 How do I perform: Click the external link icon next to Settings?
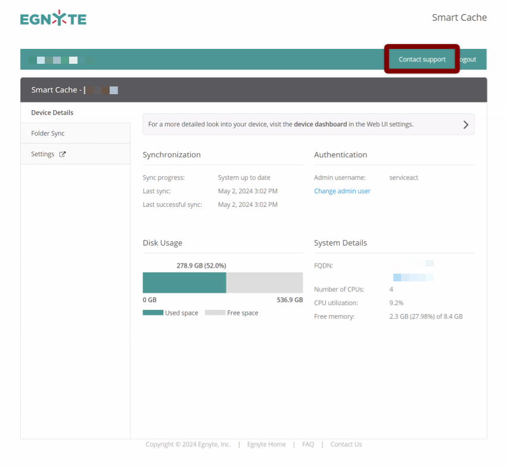[63, 153]
